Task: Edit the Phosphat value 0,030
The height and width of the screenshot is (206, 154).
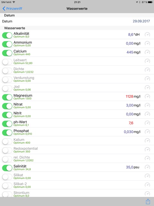Action: click(128, 132)
